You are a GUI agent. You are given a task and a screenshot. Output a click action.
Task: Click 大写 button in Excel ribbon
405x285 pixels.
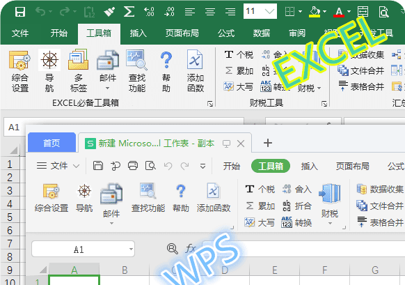(239, 86)
